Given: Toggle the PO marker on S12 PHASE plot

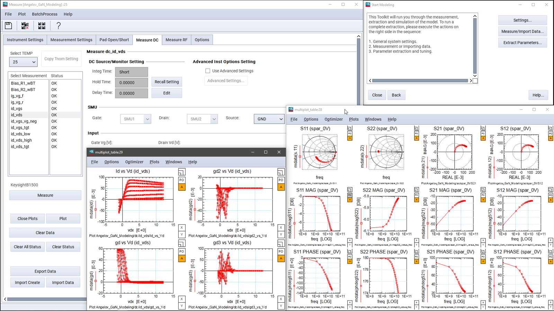Looking at the screenshot, I should pyautogui.click(x=550, y=257).
